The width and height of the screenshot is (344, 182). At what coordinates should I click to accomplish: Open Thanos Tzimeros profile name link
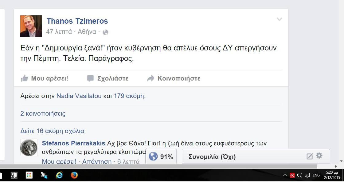[77, 21]
